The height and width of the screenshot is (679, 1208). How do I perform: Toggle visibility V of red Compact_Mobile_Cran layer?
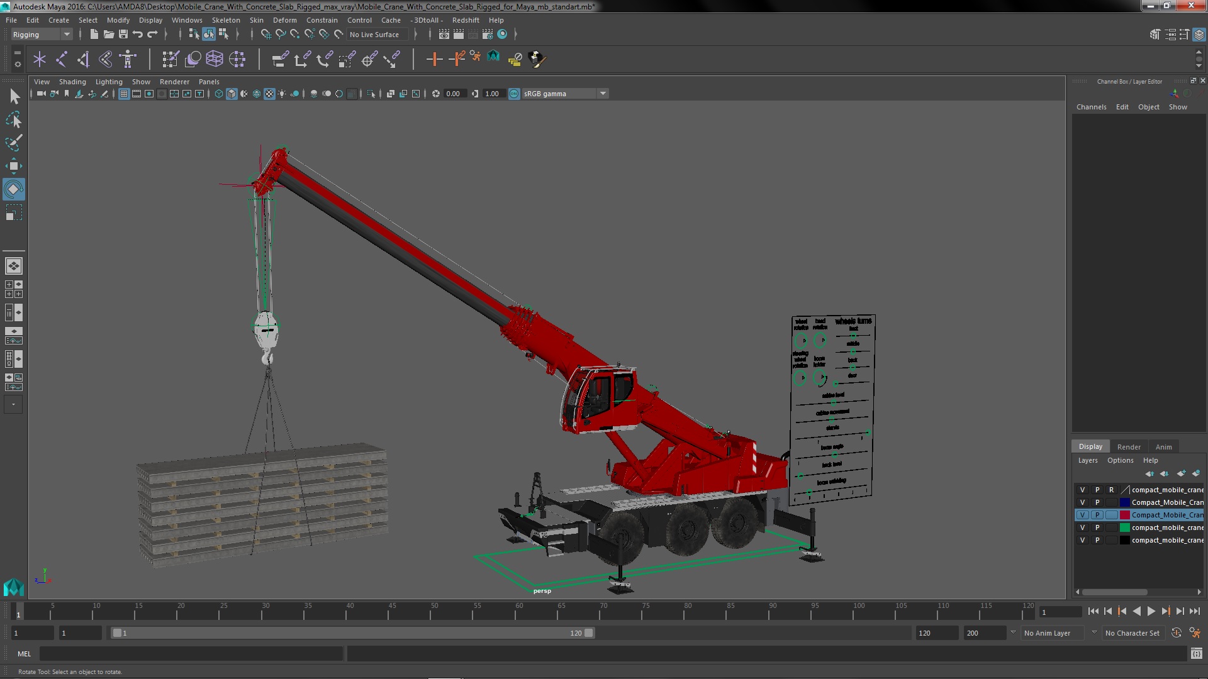coord(1082,515)
